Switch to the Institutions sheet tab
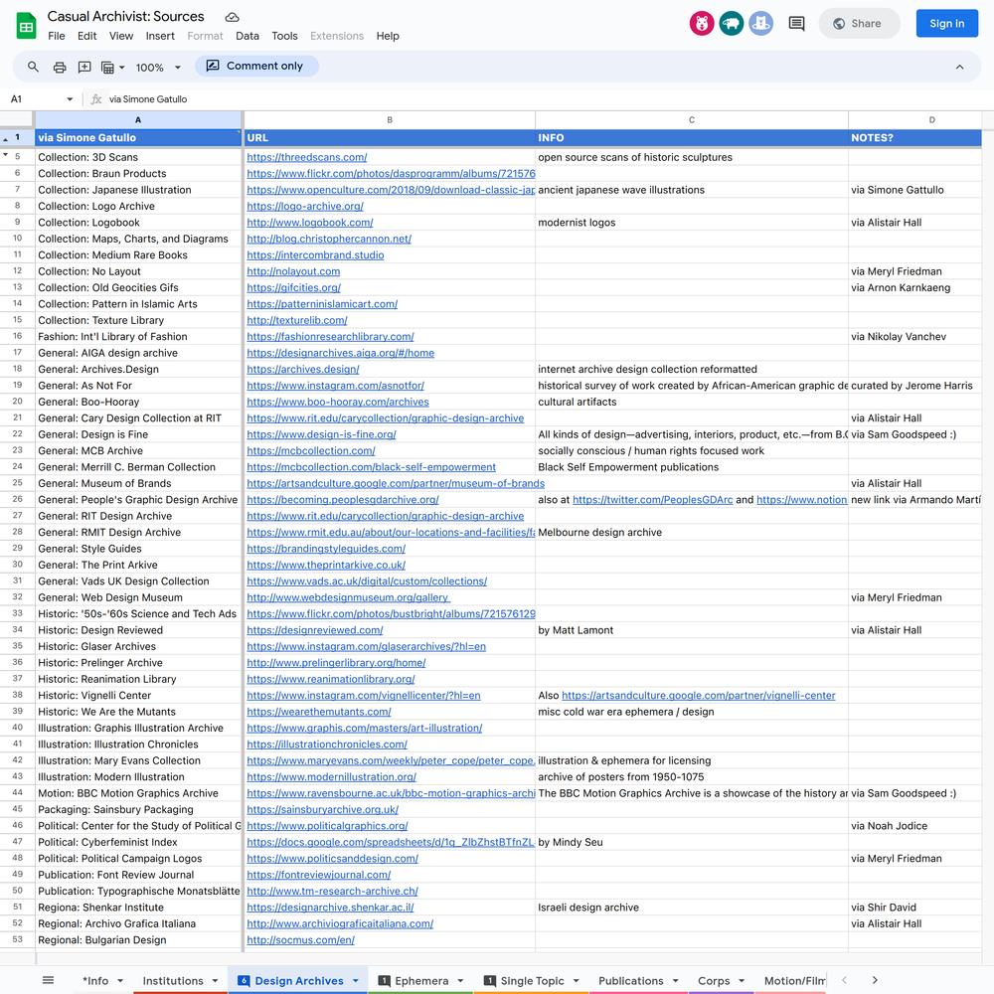994x994 pixels. click(172, 981)
